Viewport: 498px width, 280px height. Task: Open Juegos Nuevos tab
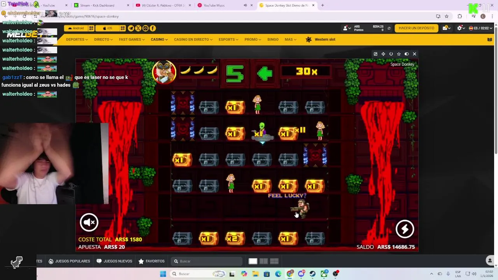tap(114, 261)
